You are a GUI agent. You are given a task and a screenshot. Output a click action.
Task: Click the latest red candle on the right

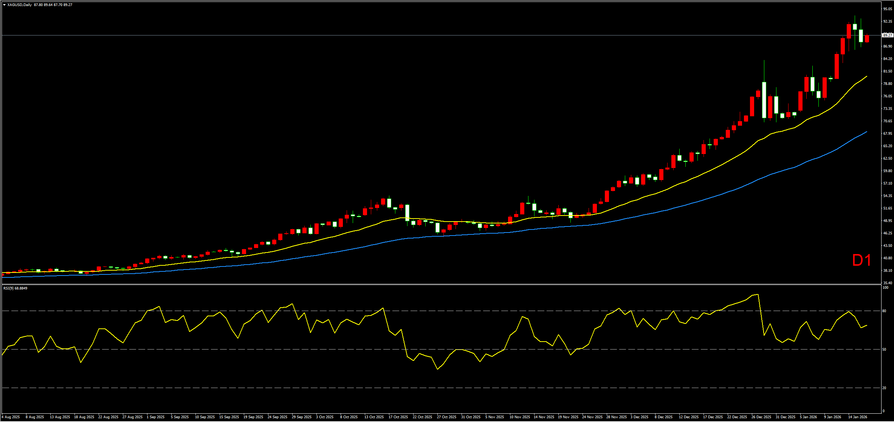point(867,39)
